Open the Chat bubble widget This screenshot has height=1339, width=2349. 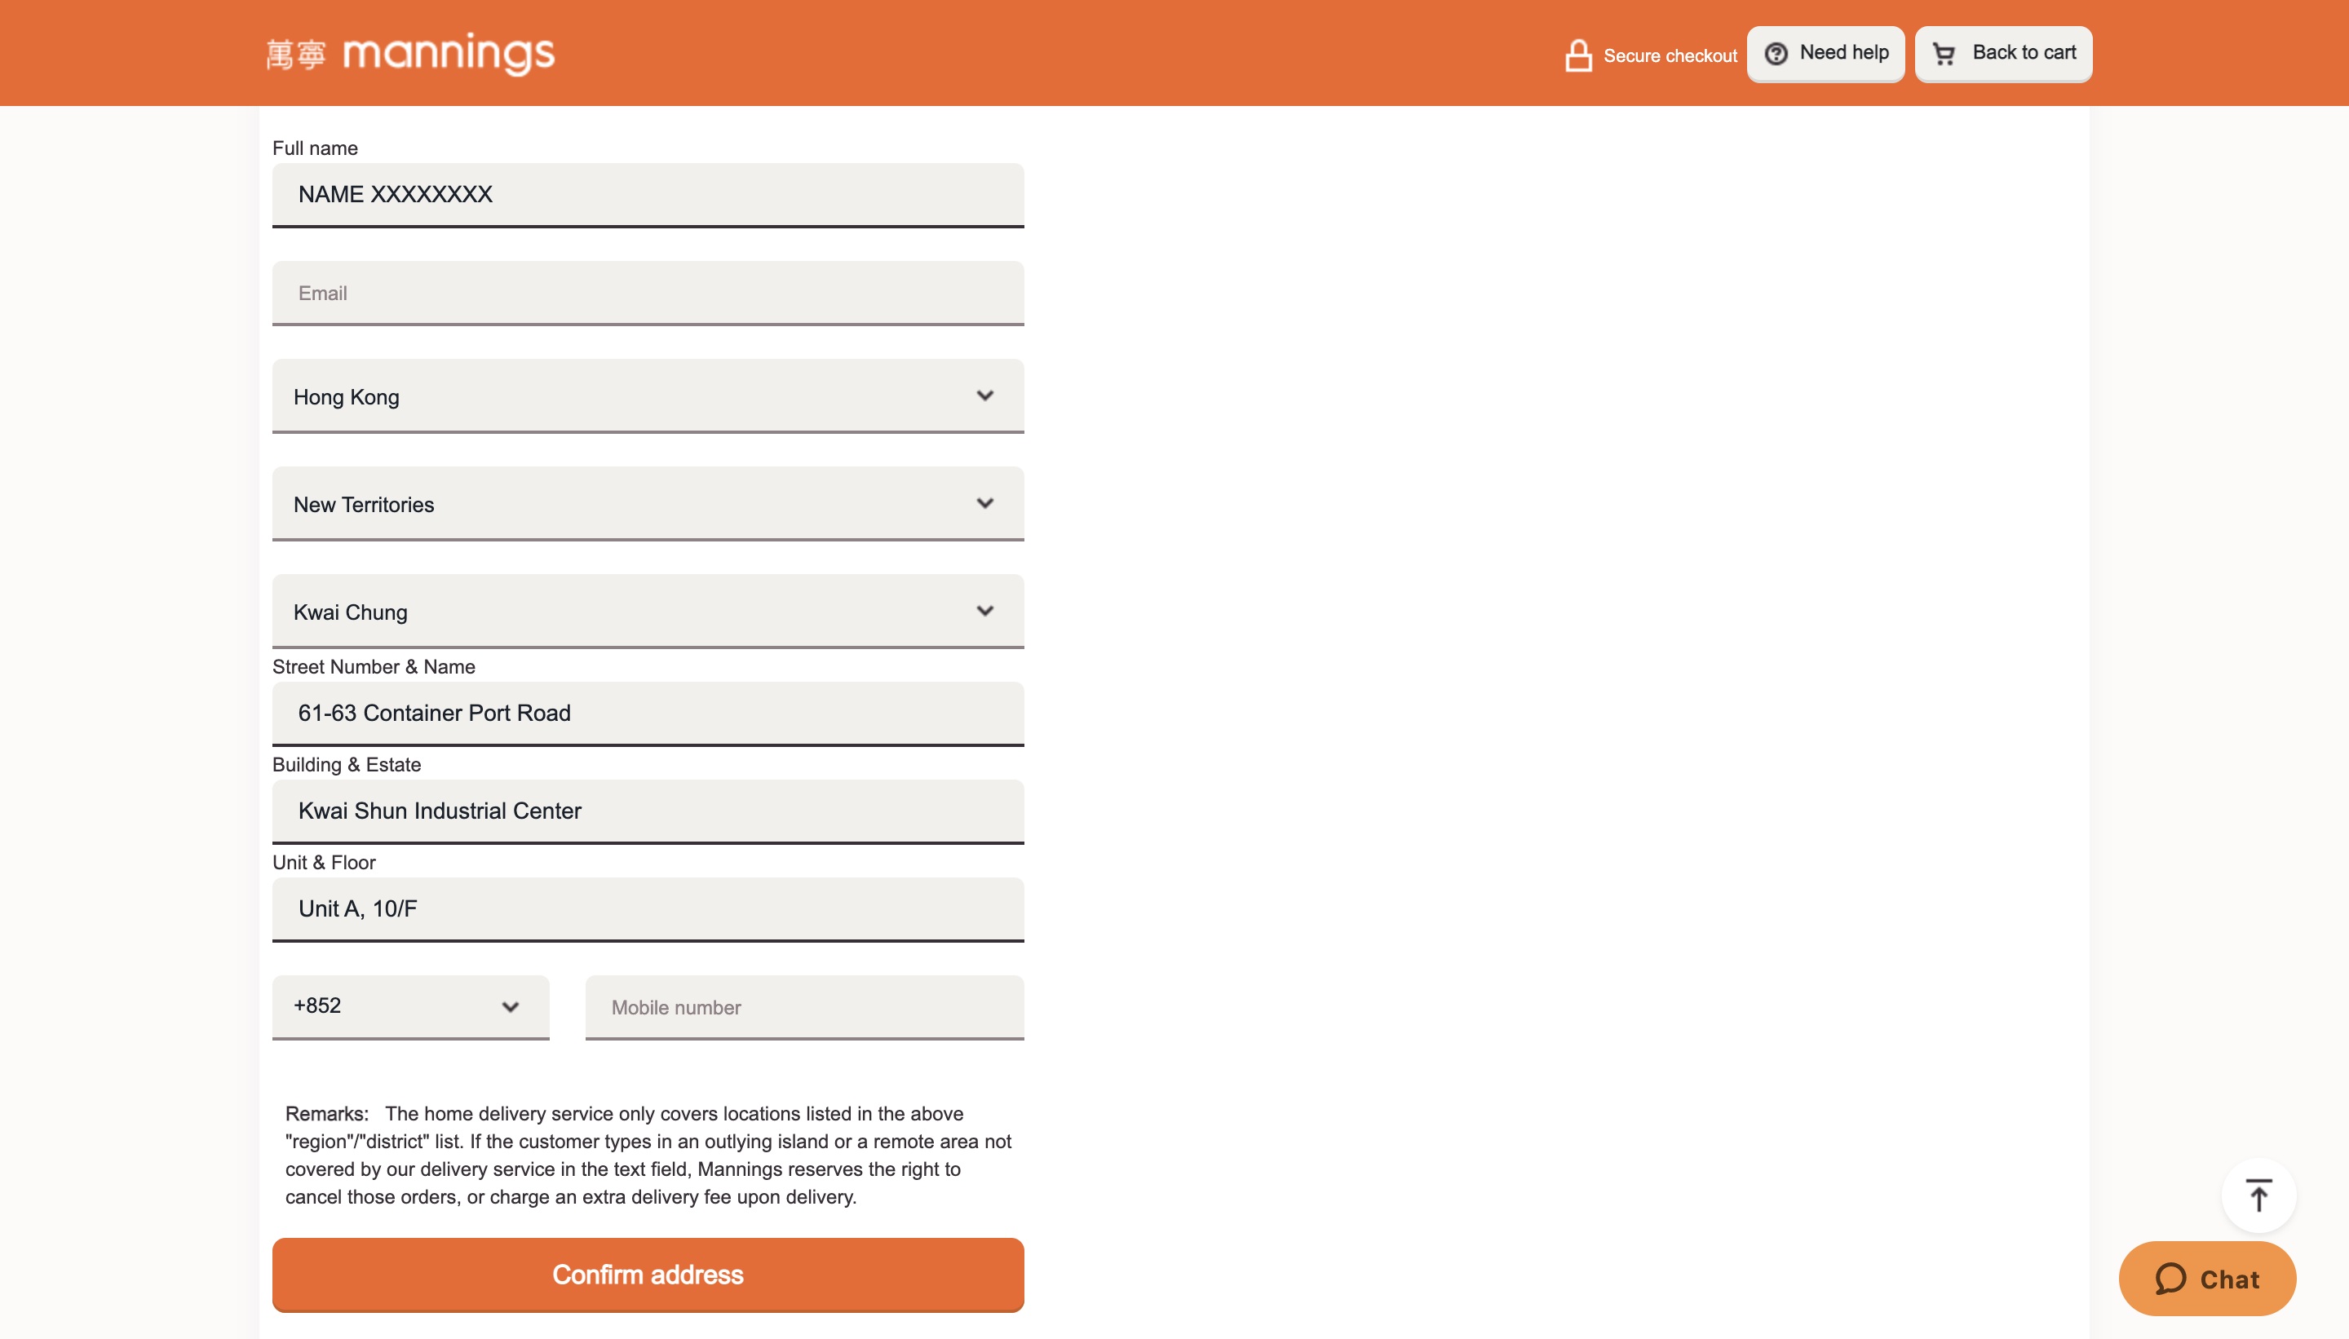pos(2207,1279)
